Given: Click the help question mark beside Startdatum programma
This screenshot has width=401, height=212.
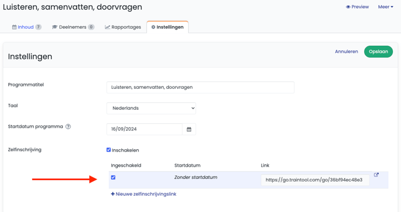Looking at the screenshot, I should tap(68, 127).
